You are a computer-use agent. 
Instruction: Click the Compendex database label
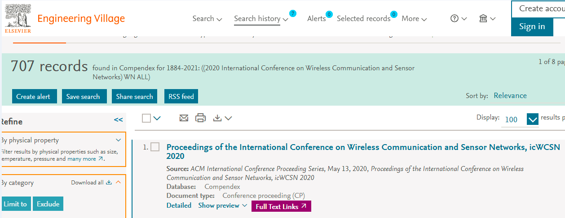pyautogui.click(x=222, y=187)
